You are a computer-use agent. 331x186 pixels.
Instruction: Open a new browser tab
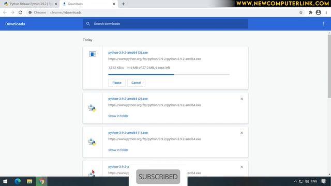click(123, 4)
